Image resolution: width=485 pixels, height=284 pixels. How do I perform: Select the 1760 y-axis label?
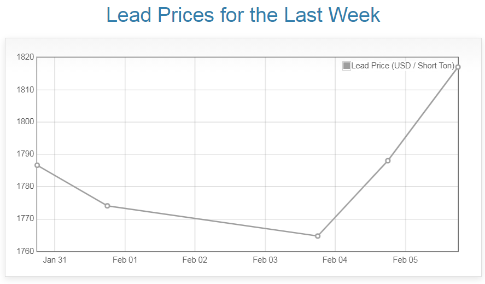26,251
